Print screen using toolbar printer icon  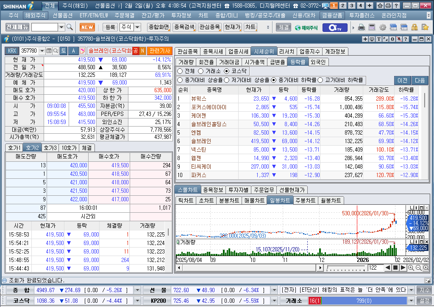click(362, 27)
